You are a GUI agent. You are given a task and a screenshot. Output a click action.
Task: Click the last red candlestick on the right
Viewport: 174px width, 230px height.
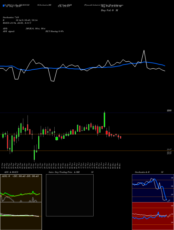[x=120, y=137]
